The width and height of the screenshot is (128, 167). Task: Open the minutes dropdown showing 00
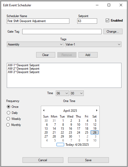pos(77,93)
